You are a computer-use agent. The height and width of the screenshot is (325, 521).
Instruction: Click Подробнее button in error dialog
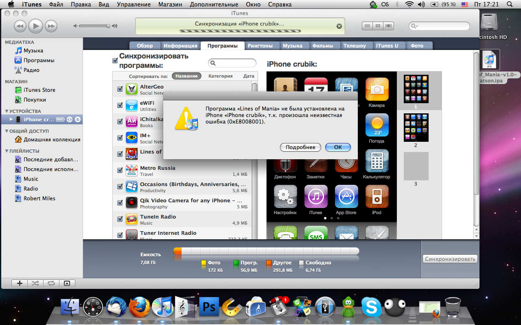[300, 147]
